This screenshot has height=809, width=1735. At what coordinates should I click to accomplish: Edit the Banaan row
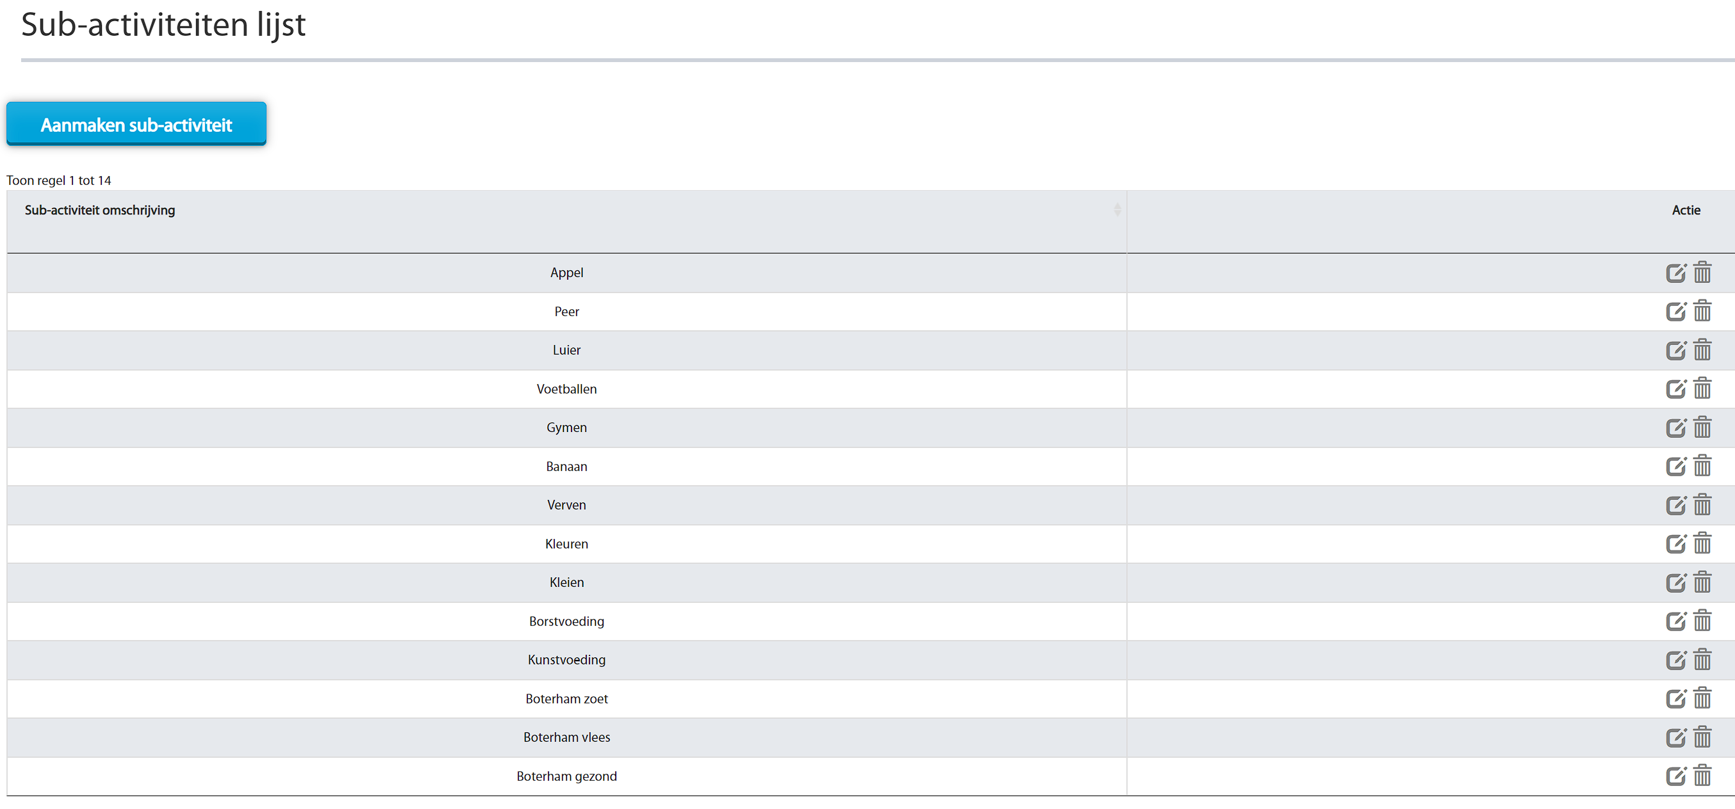[x=1675, y=467]
